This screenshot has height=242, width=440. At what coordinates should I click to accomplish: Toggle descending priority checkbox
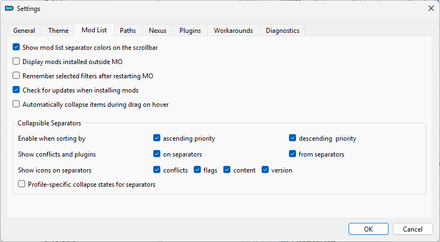pos(293,139)
